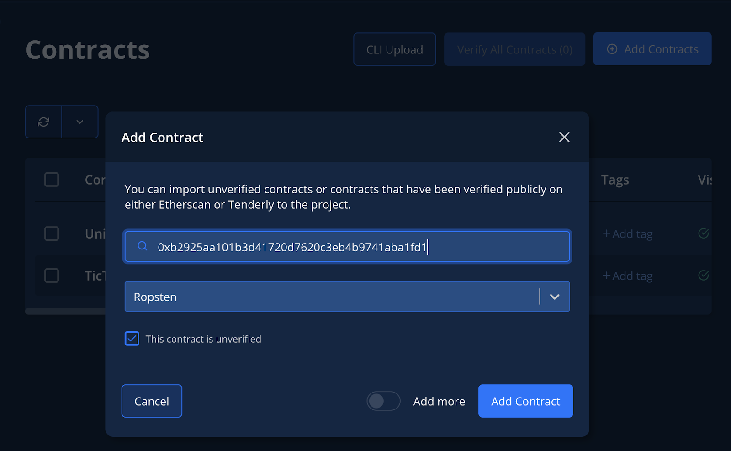Click the Cancel button

coord(152,401)
